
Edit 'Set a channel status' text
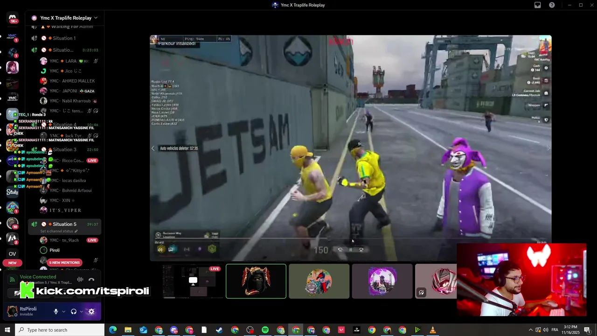coord(59,231)
